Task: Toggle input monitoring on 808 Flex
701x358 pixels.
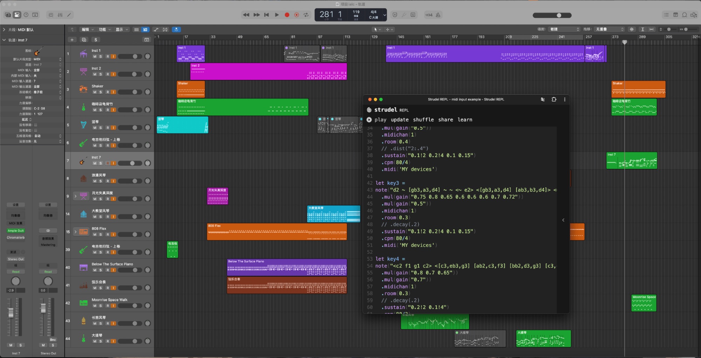Action: 113,234
